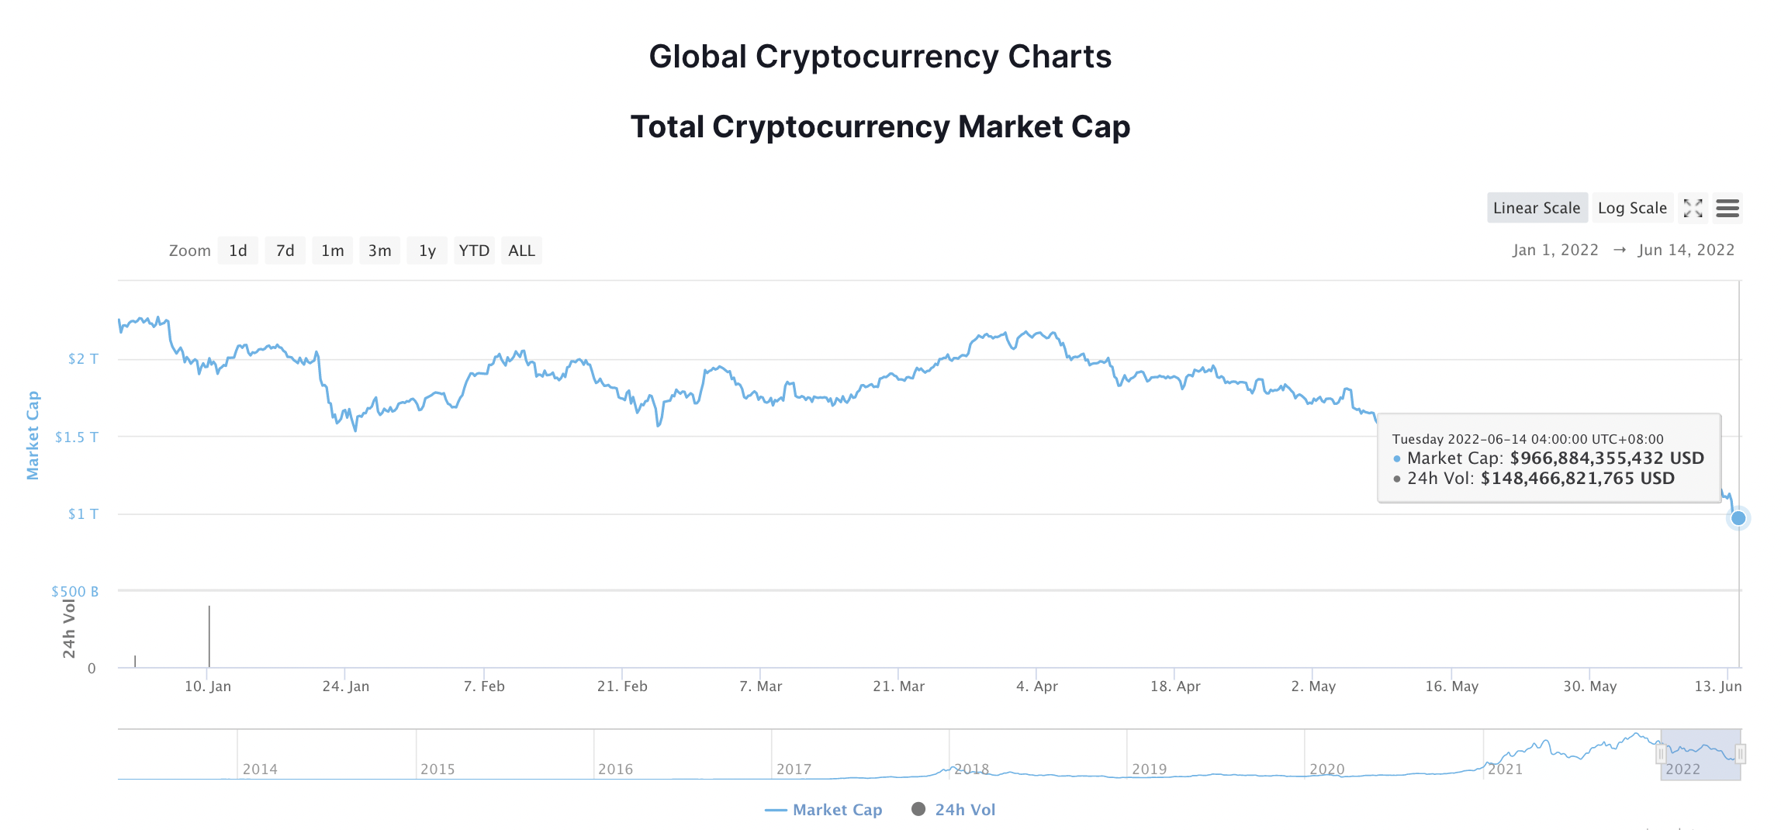Screen dimensions: 1781x830
Task: Click the highlighted data point marker
Action: click(1738, 518)
